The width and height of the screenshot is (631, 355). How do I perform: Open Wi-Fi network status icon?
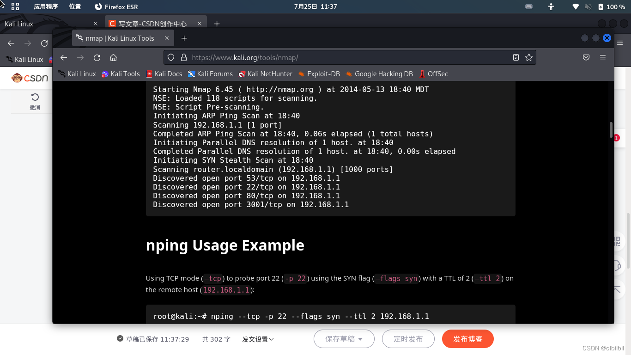click(576, 6)
